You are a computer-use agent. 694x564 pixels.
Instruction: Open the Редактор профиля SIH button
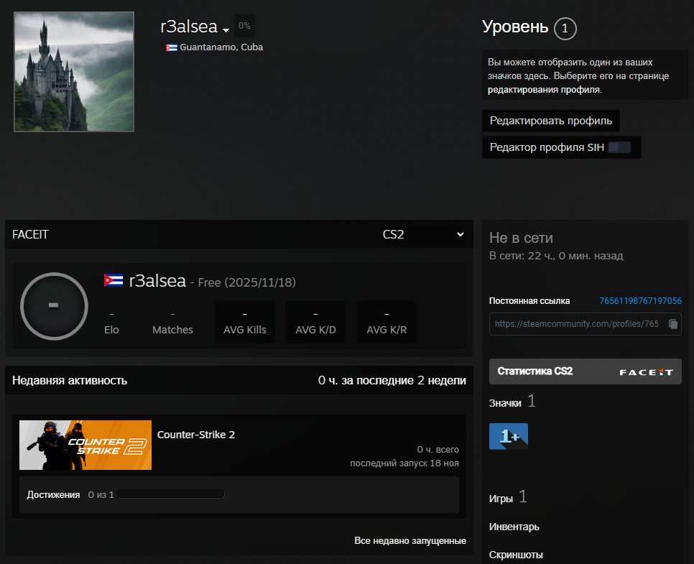(560, 147)
